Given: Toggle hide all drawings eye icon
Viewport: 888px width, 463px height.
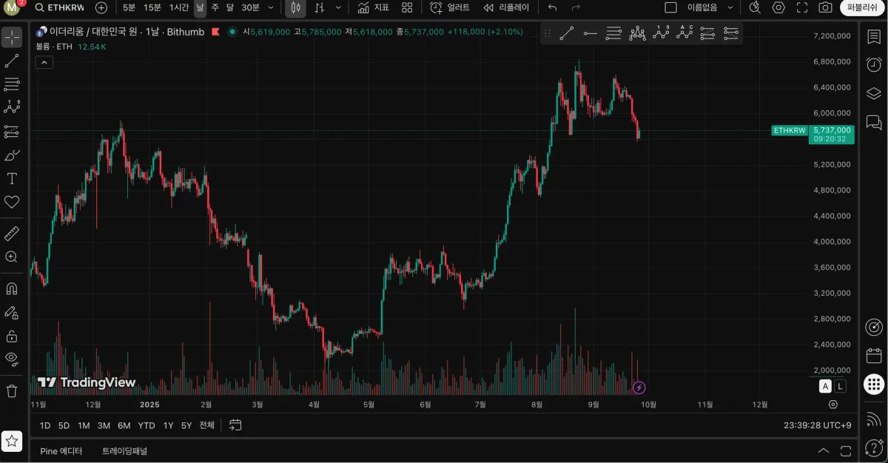Looking at the screenshot, I should [x=12, y=359].
